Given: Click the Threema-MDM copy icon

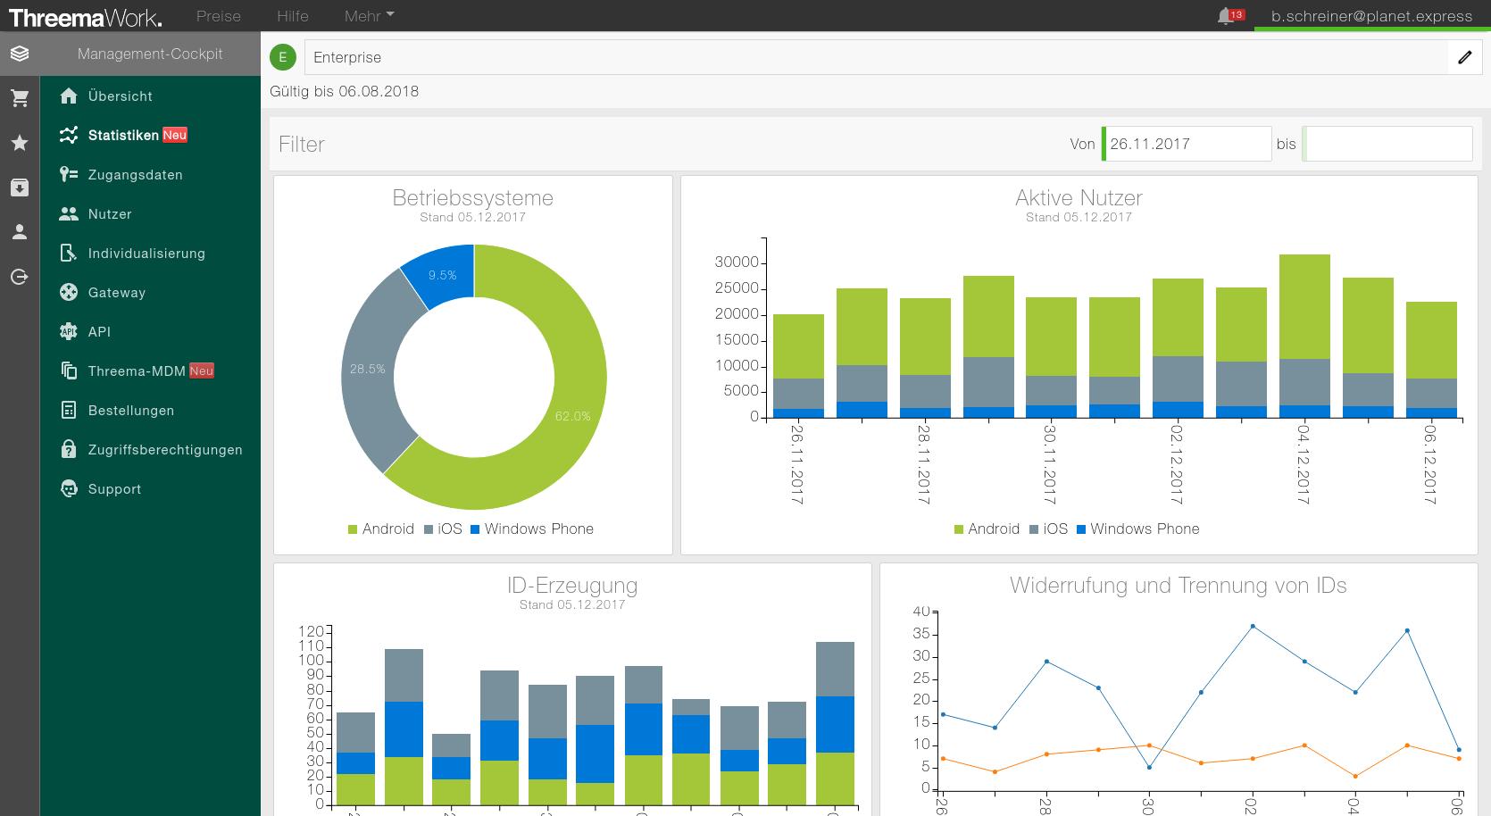Looking at the screenshot, I should tap(69, 371).
